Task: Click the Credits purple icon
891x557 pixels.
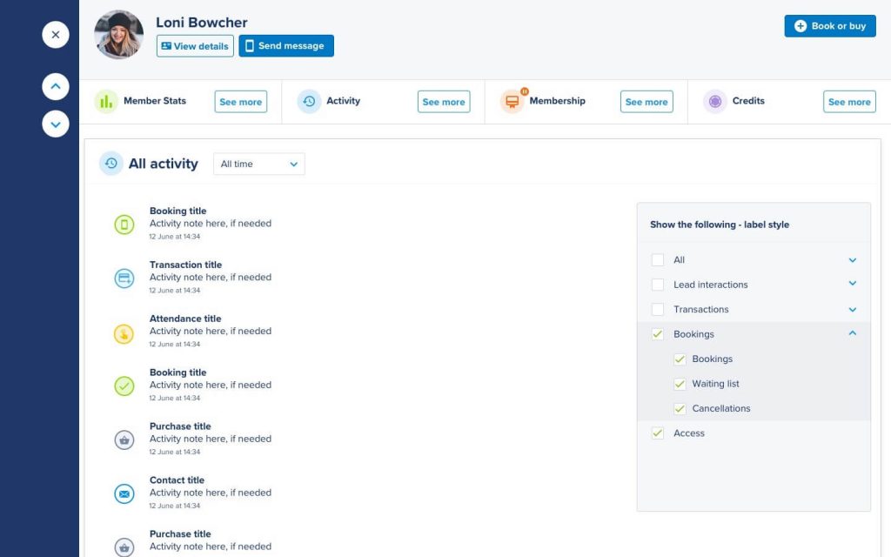Action: point(715,101)
